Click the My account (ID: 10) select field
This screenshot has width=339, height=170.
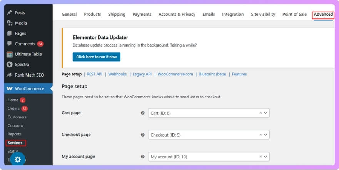click(209, 157)
